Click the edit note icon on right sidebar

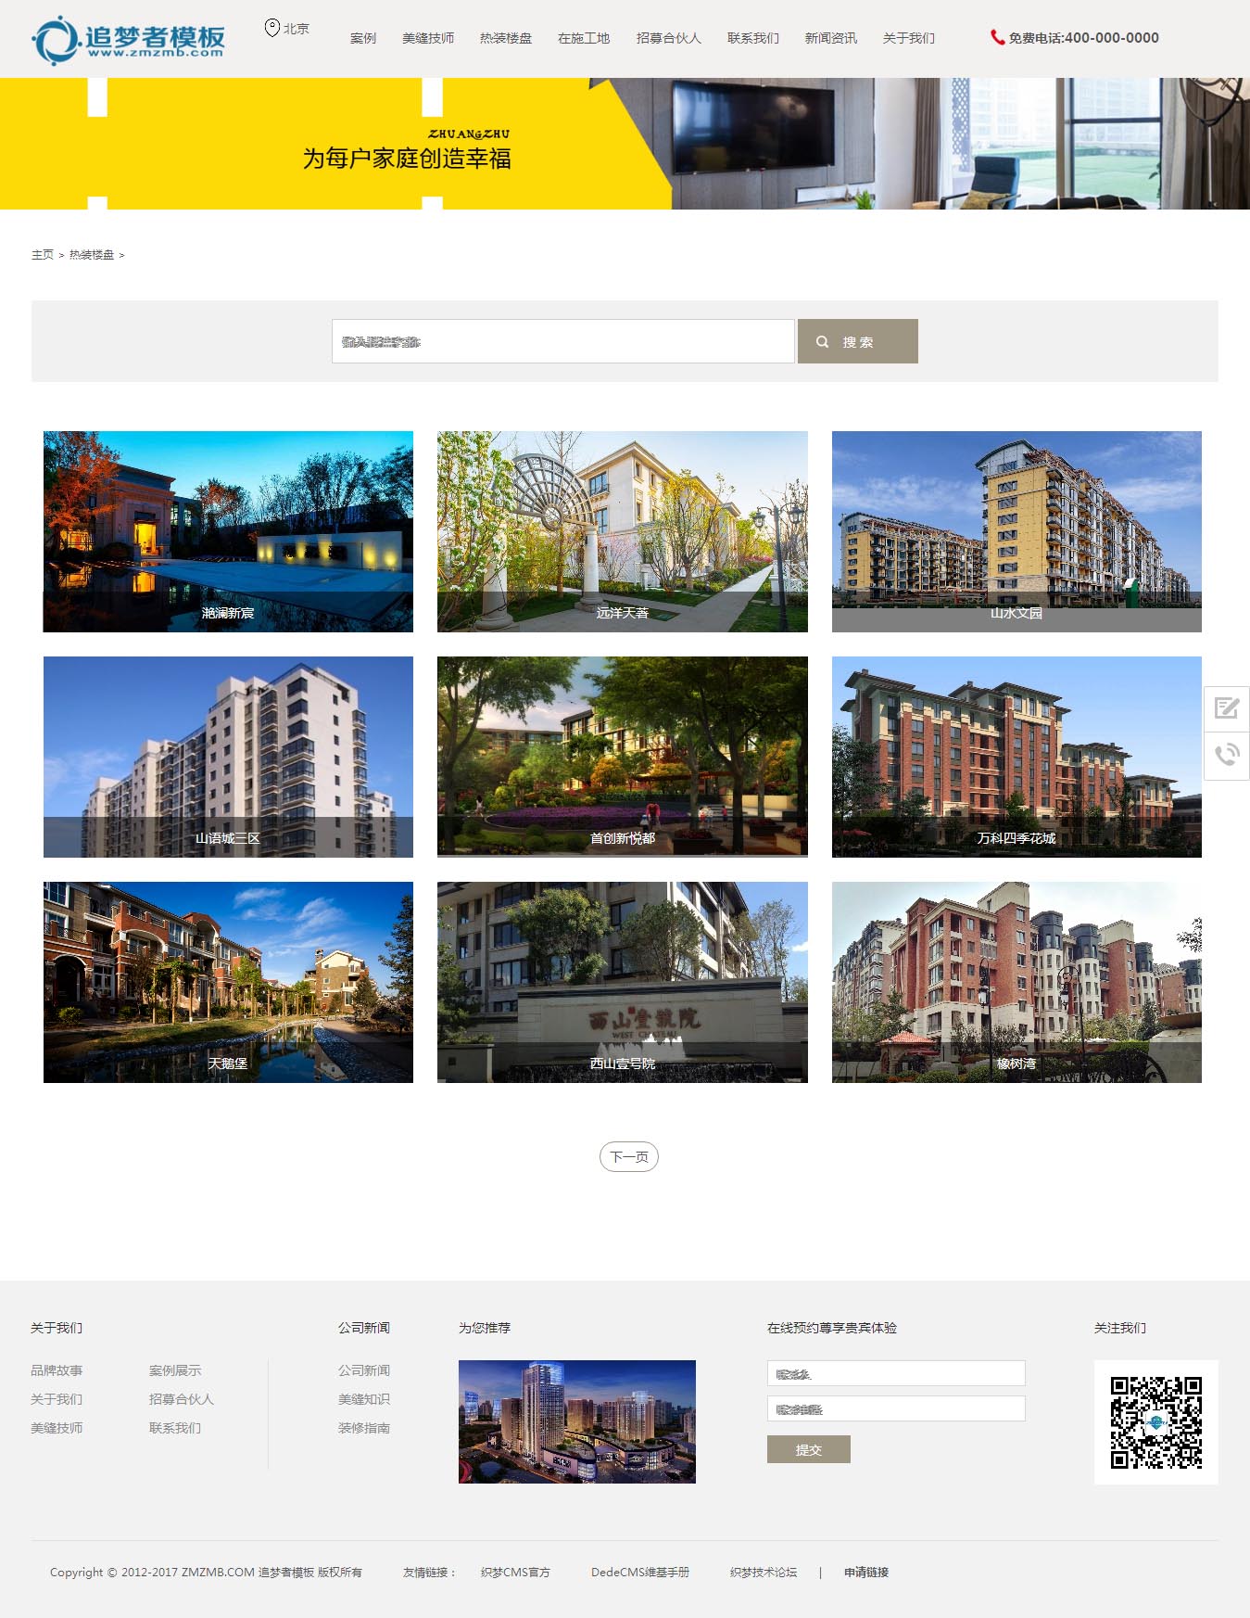tap(1226, 709)
